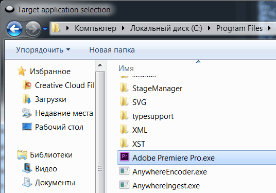The height and width of the screenshot is (193, 276).
Task: Click the blue Back navigation arrow
Action: pos(14,29)
